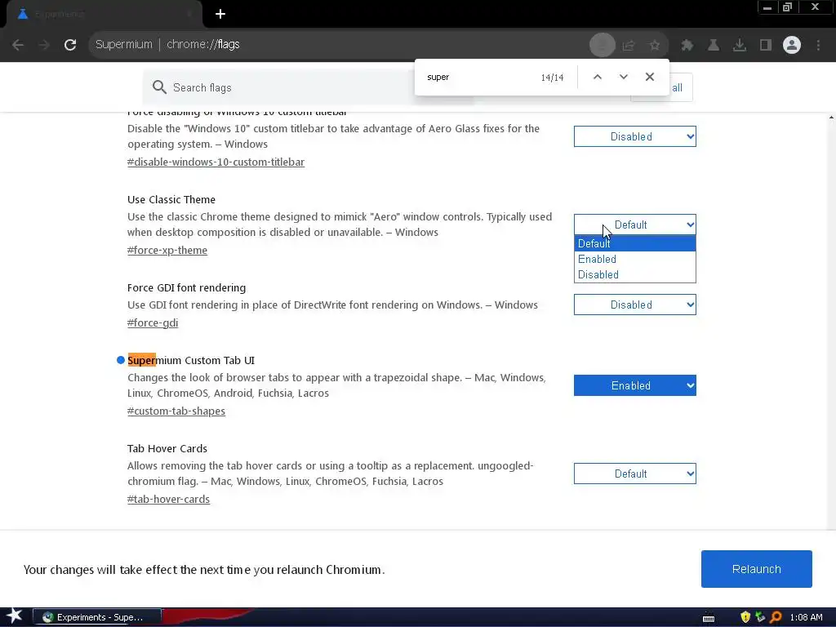The image size is (836, 627).
Task: Click the 1:08 AM taskbar clock
Action: [x=806, y=617]
